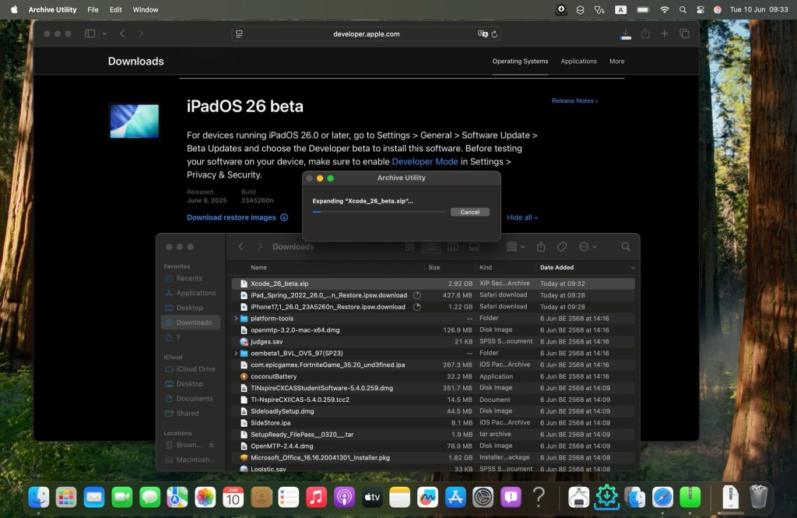
Task: Open the File menu
Action: (93, 10)
